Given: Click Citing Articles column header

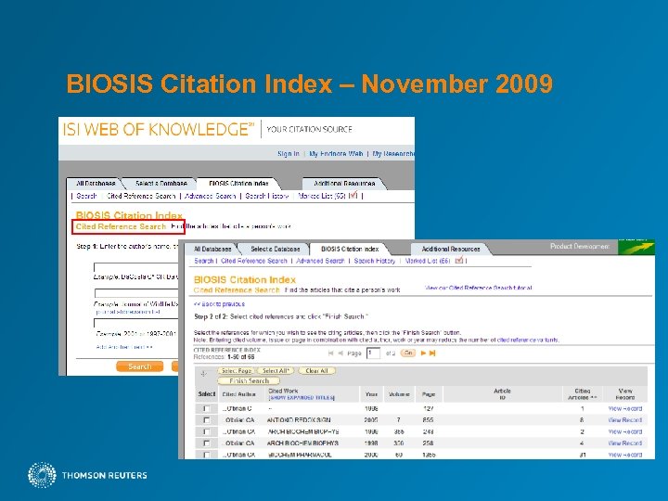Looking at the screenshot, I should [583, 394].
